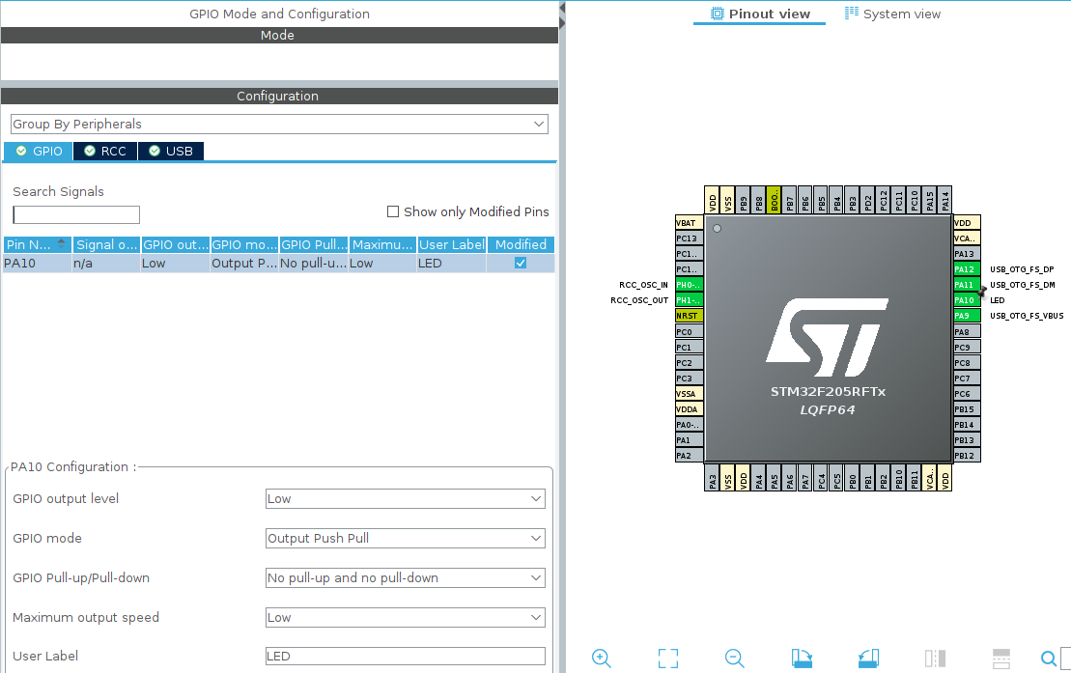Viewport: 1071px width, 673px height.
Task: Open the pin layout list icon
Action: (1001, 658)
